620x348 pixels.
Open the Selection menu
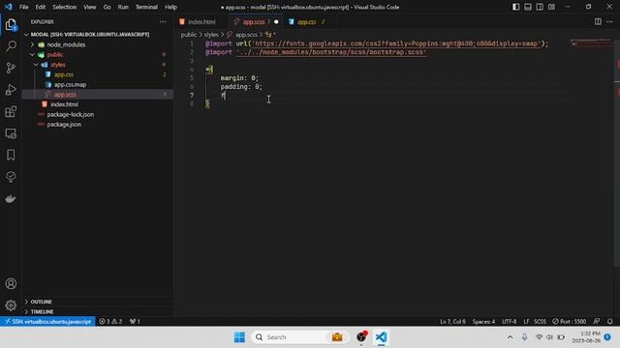pos(65,7)
